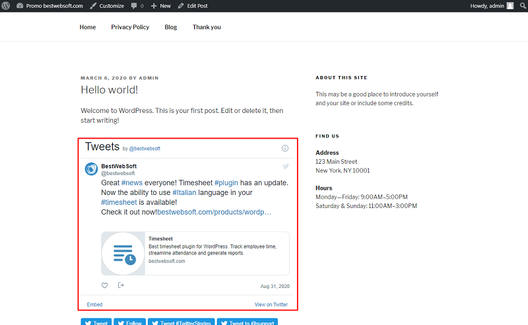This screenshot has width=528, height=325.
Task: Click the Twitter timeline info icon
Action: [285, 149]
